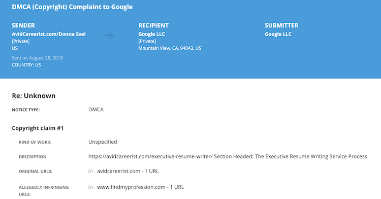This screenshot has height=199, width=381.
Task: Click the sender's [Private] address text
Action: click(21, 41)
